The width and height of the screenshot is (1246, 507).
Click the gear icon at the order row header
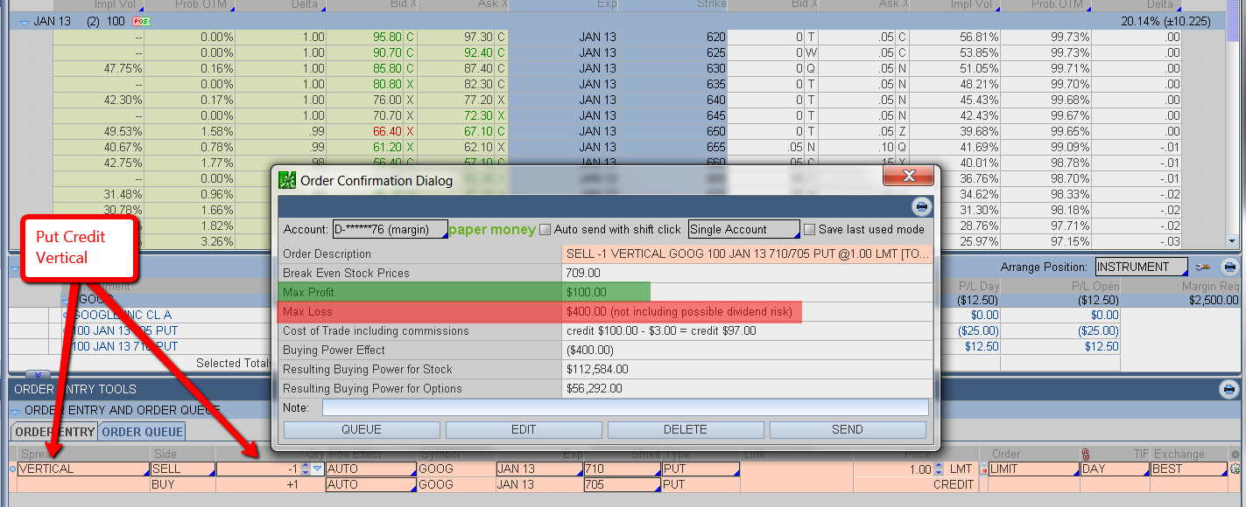(x=1235, y=455)
